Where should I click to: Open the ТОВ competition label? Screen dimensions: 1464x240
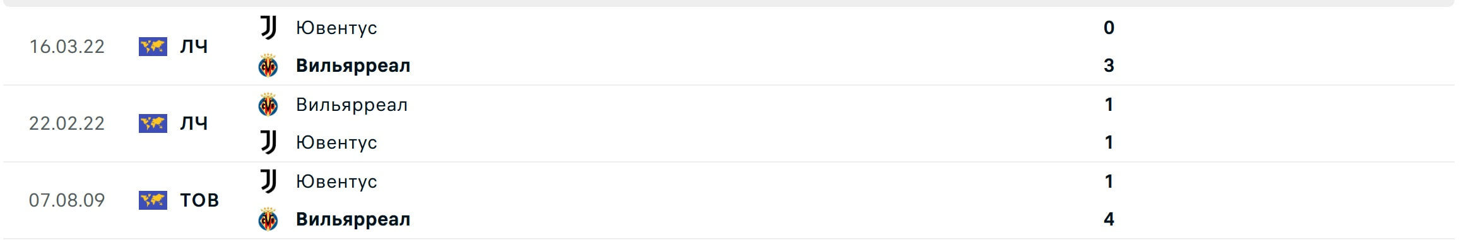click(199, 200)
